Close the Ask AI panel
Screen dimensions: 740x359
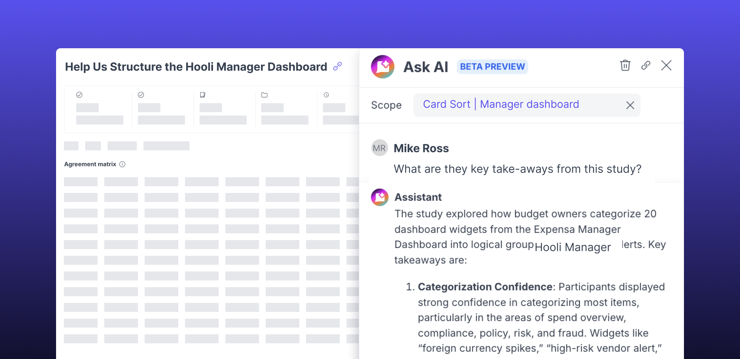coord(666,65)
